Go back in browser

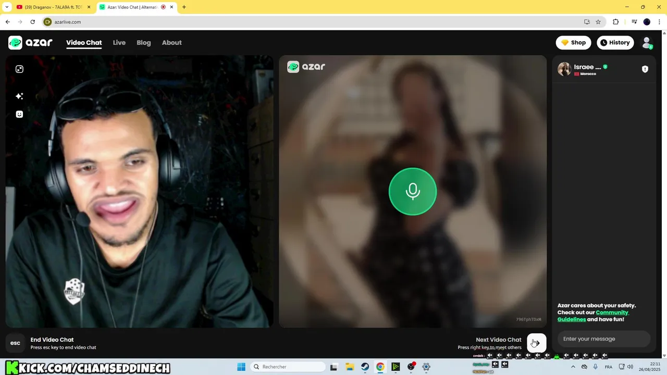7,22
